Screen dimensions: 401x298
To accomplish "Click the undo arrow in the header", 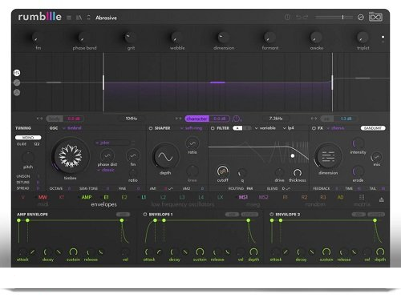I will 298,18.
